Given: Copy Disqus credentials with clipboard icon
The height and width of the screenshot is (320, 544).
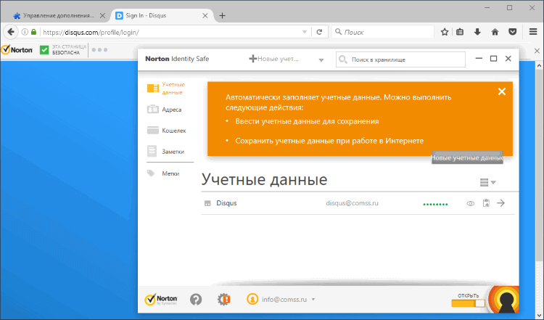Looking at the screenshot, I should [487, 203].
